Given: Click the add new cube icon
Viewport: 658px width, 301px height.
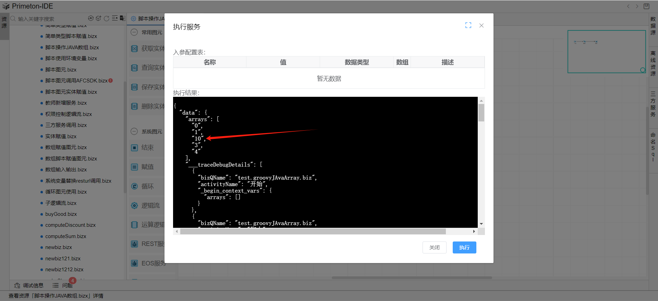Looking at the screenshot, I should coord(99,18).
